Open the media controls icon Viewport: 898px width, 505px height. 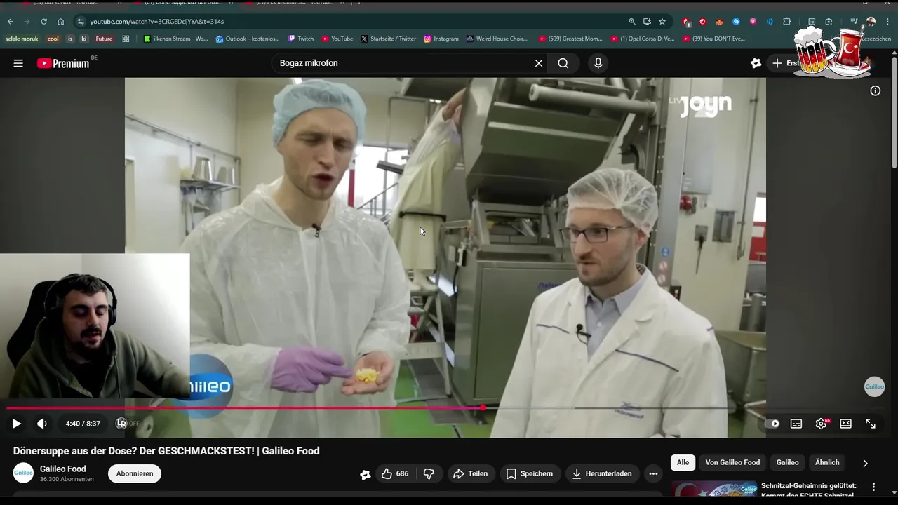[x=854, y=22]
